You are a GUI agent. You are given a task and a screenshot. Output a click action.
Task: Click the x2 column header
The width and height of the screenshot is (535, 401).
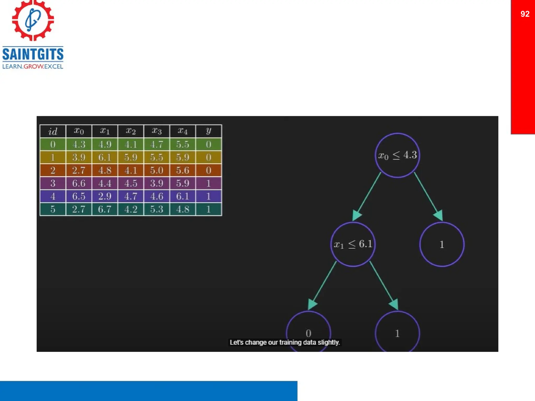pyautogui.click(x=131, y=131)
